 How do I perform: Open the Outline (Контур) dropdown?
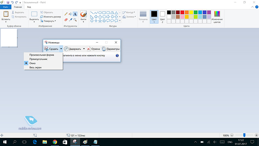[129, 13]
